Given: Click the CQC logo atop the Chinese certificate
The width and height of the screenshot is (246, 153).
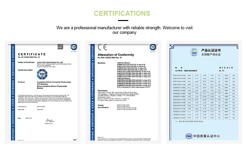Looking at the screenshot, I should pos(195,53).
